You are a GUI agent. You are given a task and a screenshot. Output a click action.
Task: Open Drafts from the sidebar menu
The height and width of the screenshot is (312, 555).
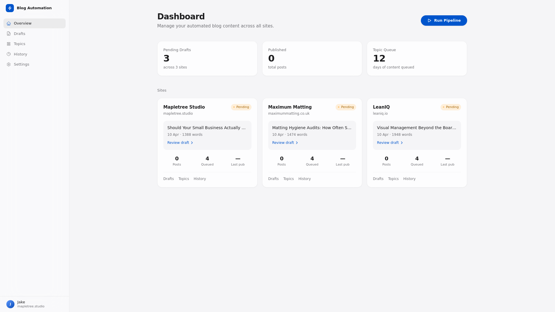click(x=34, y=34)
